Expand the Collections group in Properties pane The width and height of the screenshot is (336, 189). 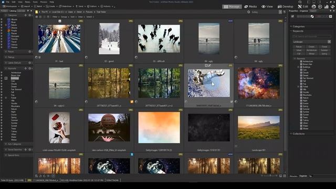pos(291,133)
